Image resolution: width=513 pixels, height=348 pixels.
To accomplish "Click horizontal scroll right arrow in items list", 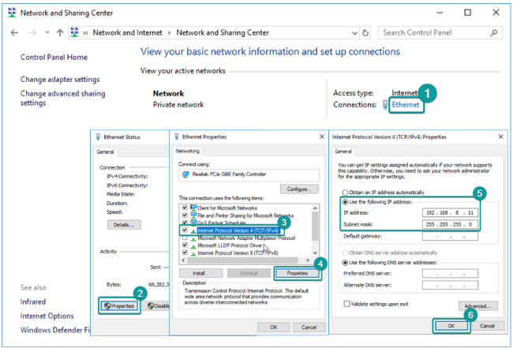I will [x=308, y=260].
